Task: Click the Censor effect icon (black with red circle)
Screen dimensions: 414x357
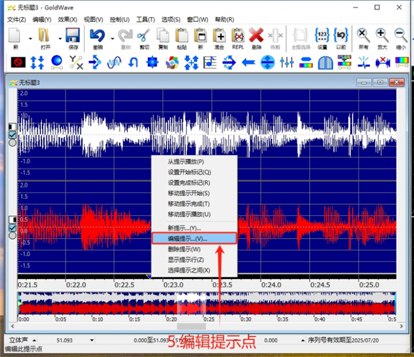Action: pyautogui.click(x=18, y=63)
